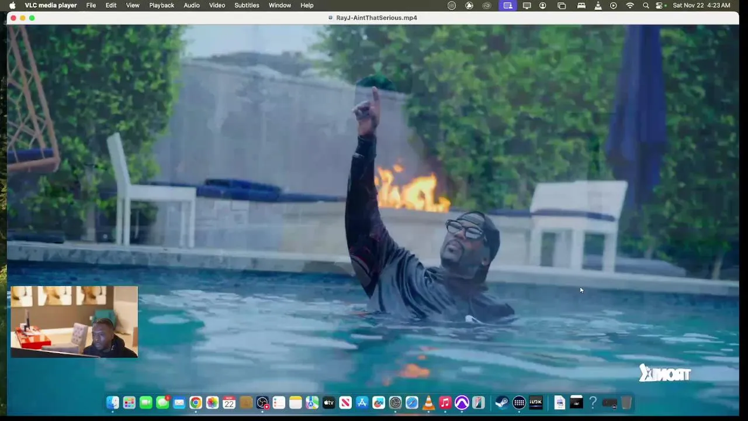Image resolution: width=748 pixels, height=421 pixels.
Task: Open Control Center
Action: (x=660, y=5)
